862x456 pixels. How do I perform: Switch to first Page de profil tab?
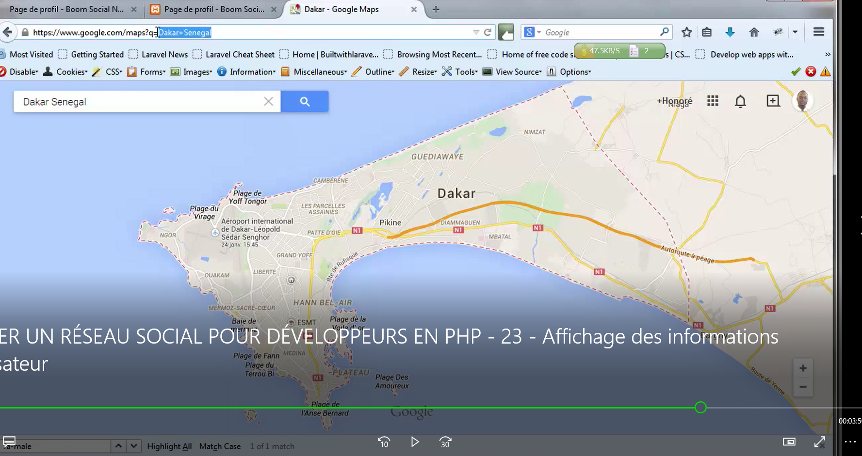pos(66,9)
